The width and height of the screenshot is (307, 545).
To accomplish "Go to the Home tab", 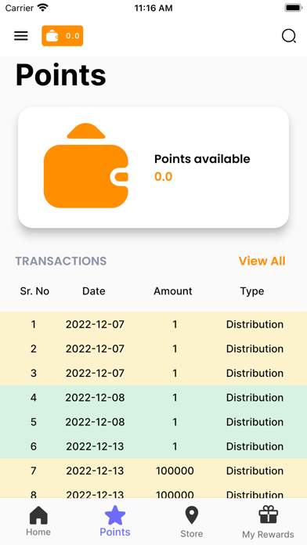I will [38, 521].
